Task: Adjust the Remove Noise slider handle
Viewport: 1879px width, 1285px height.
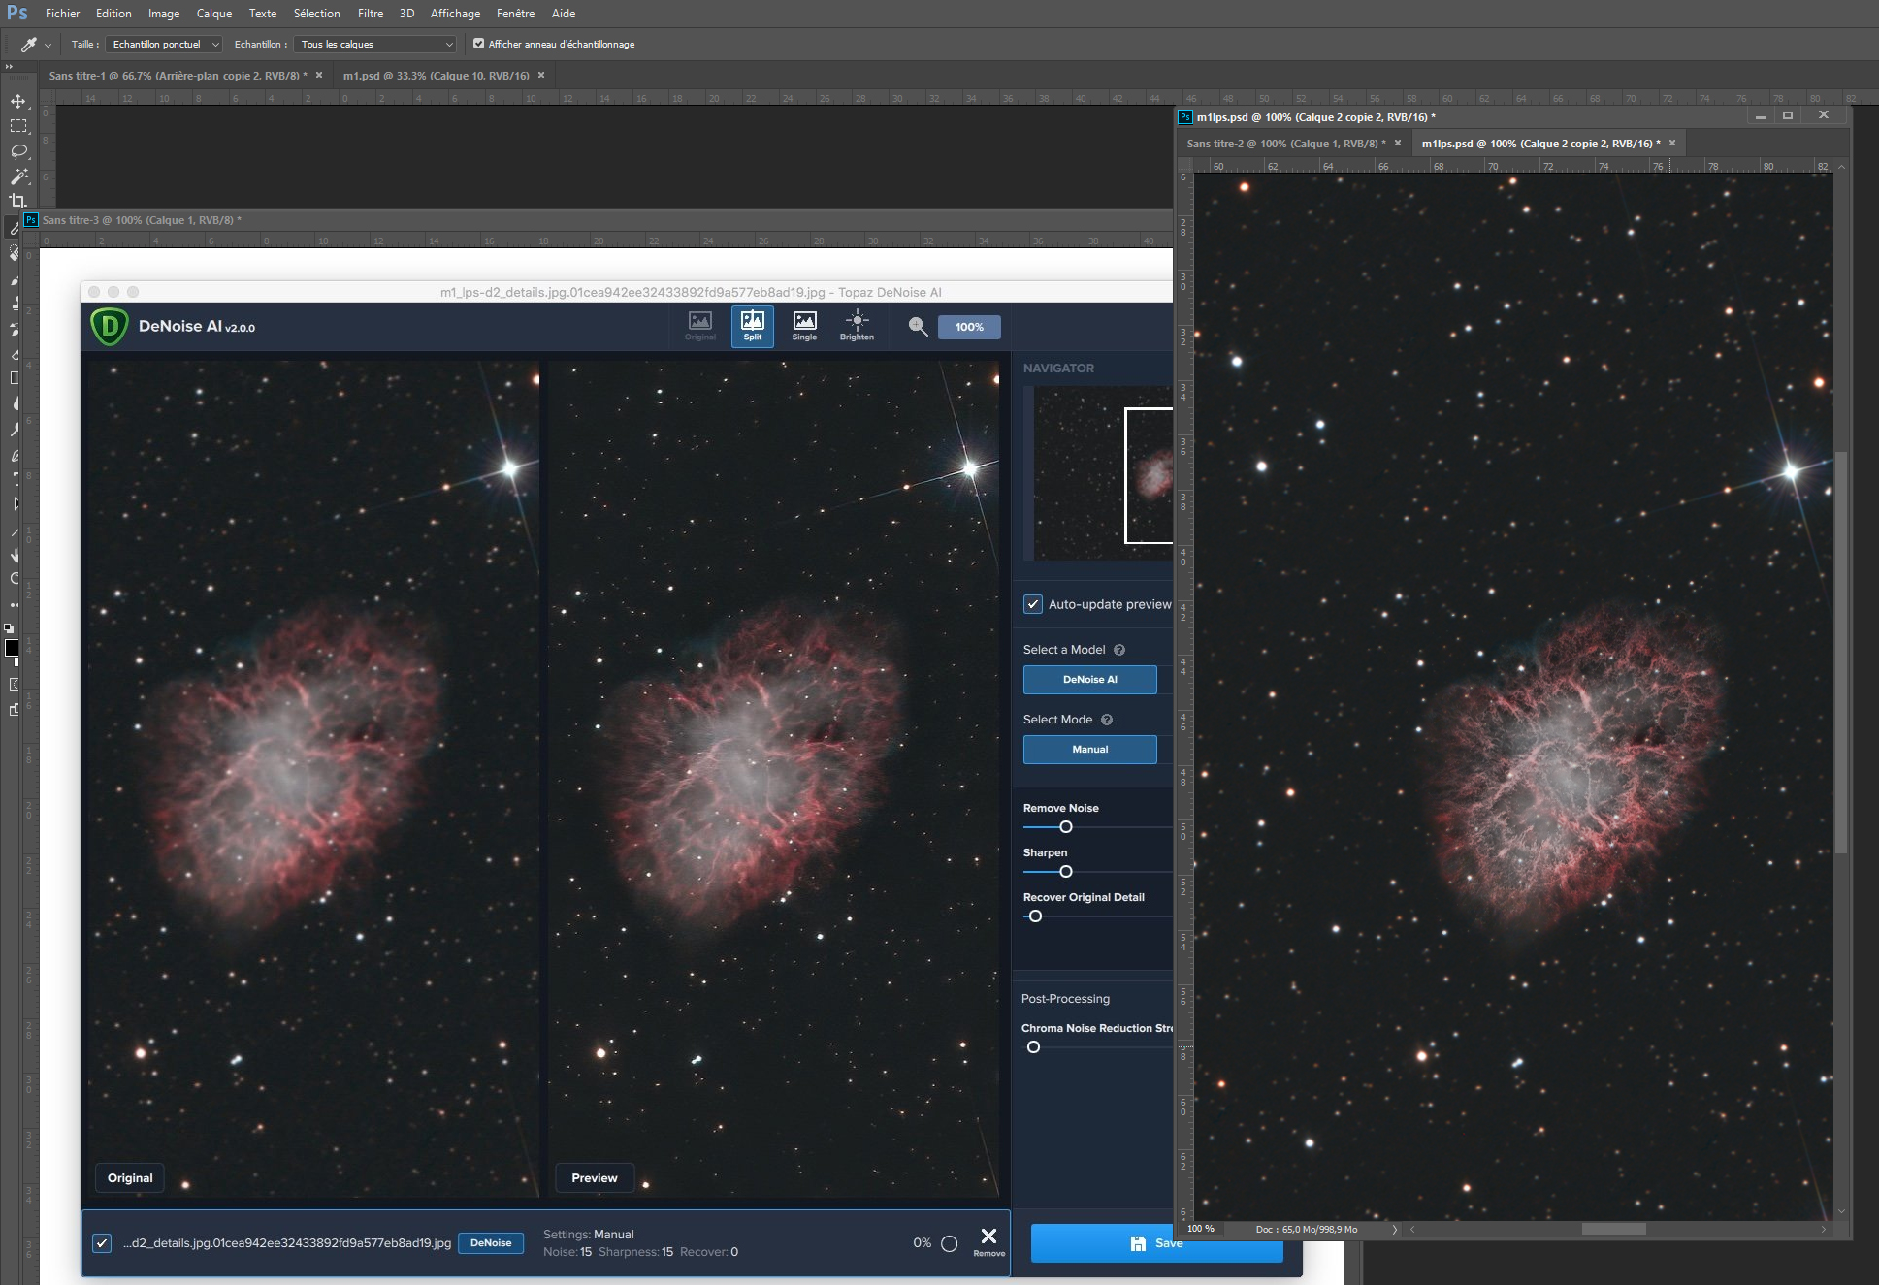Action: 1066,827
